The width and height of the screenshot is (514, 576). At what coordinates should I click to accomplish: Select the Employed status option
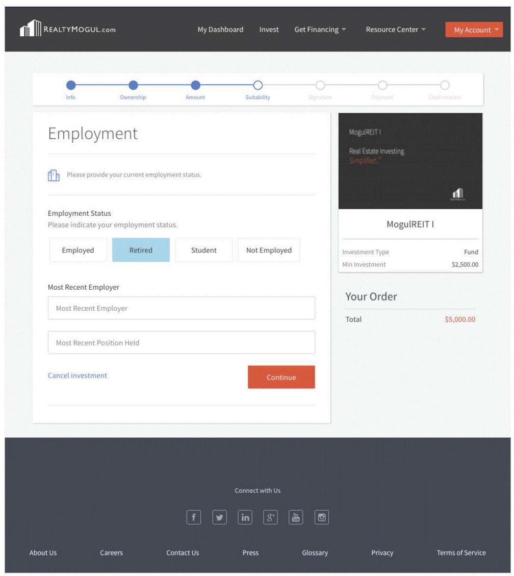click(x=78, y=250)
